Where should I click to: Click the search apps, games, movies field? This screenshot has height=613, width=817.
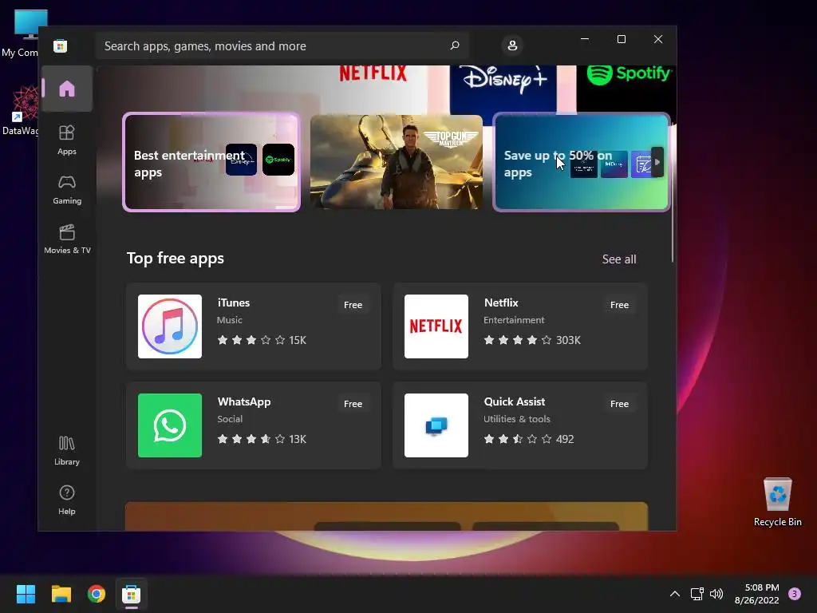pos(282,45)
